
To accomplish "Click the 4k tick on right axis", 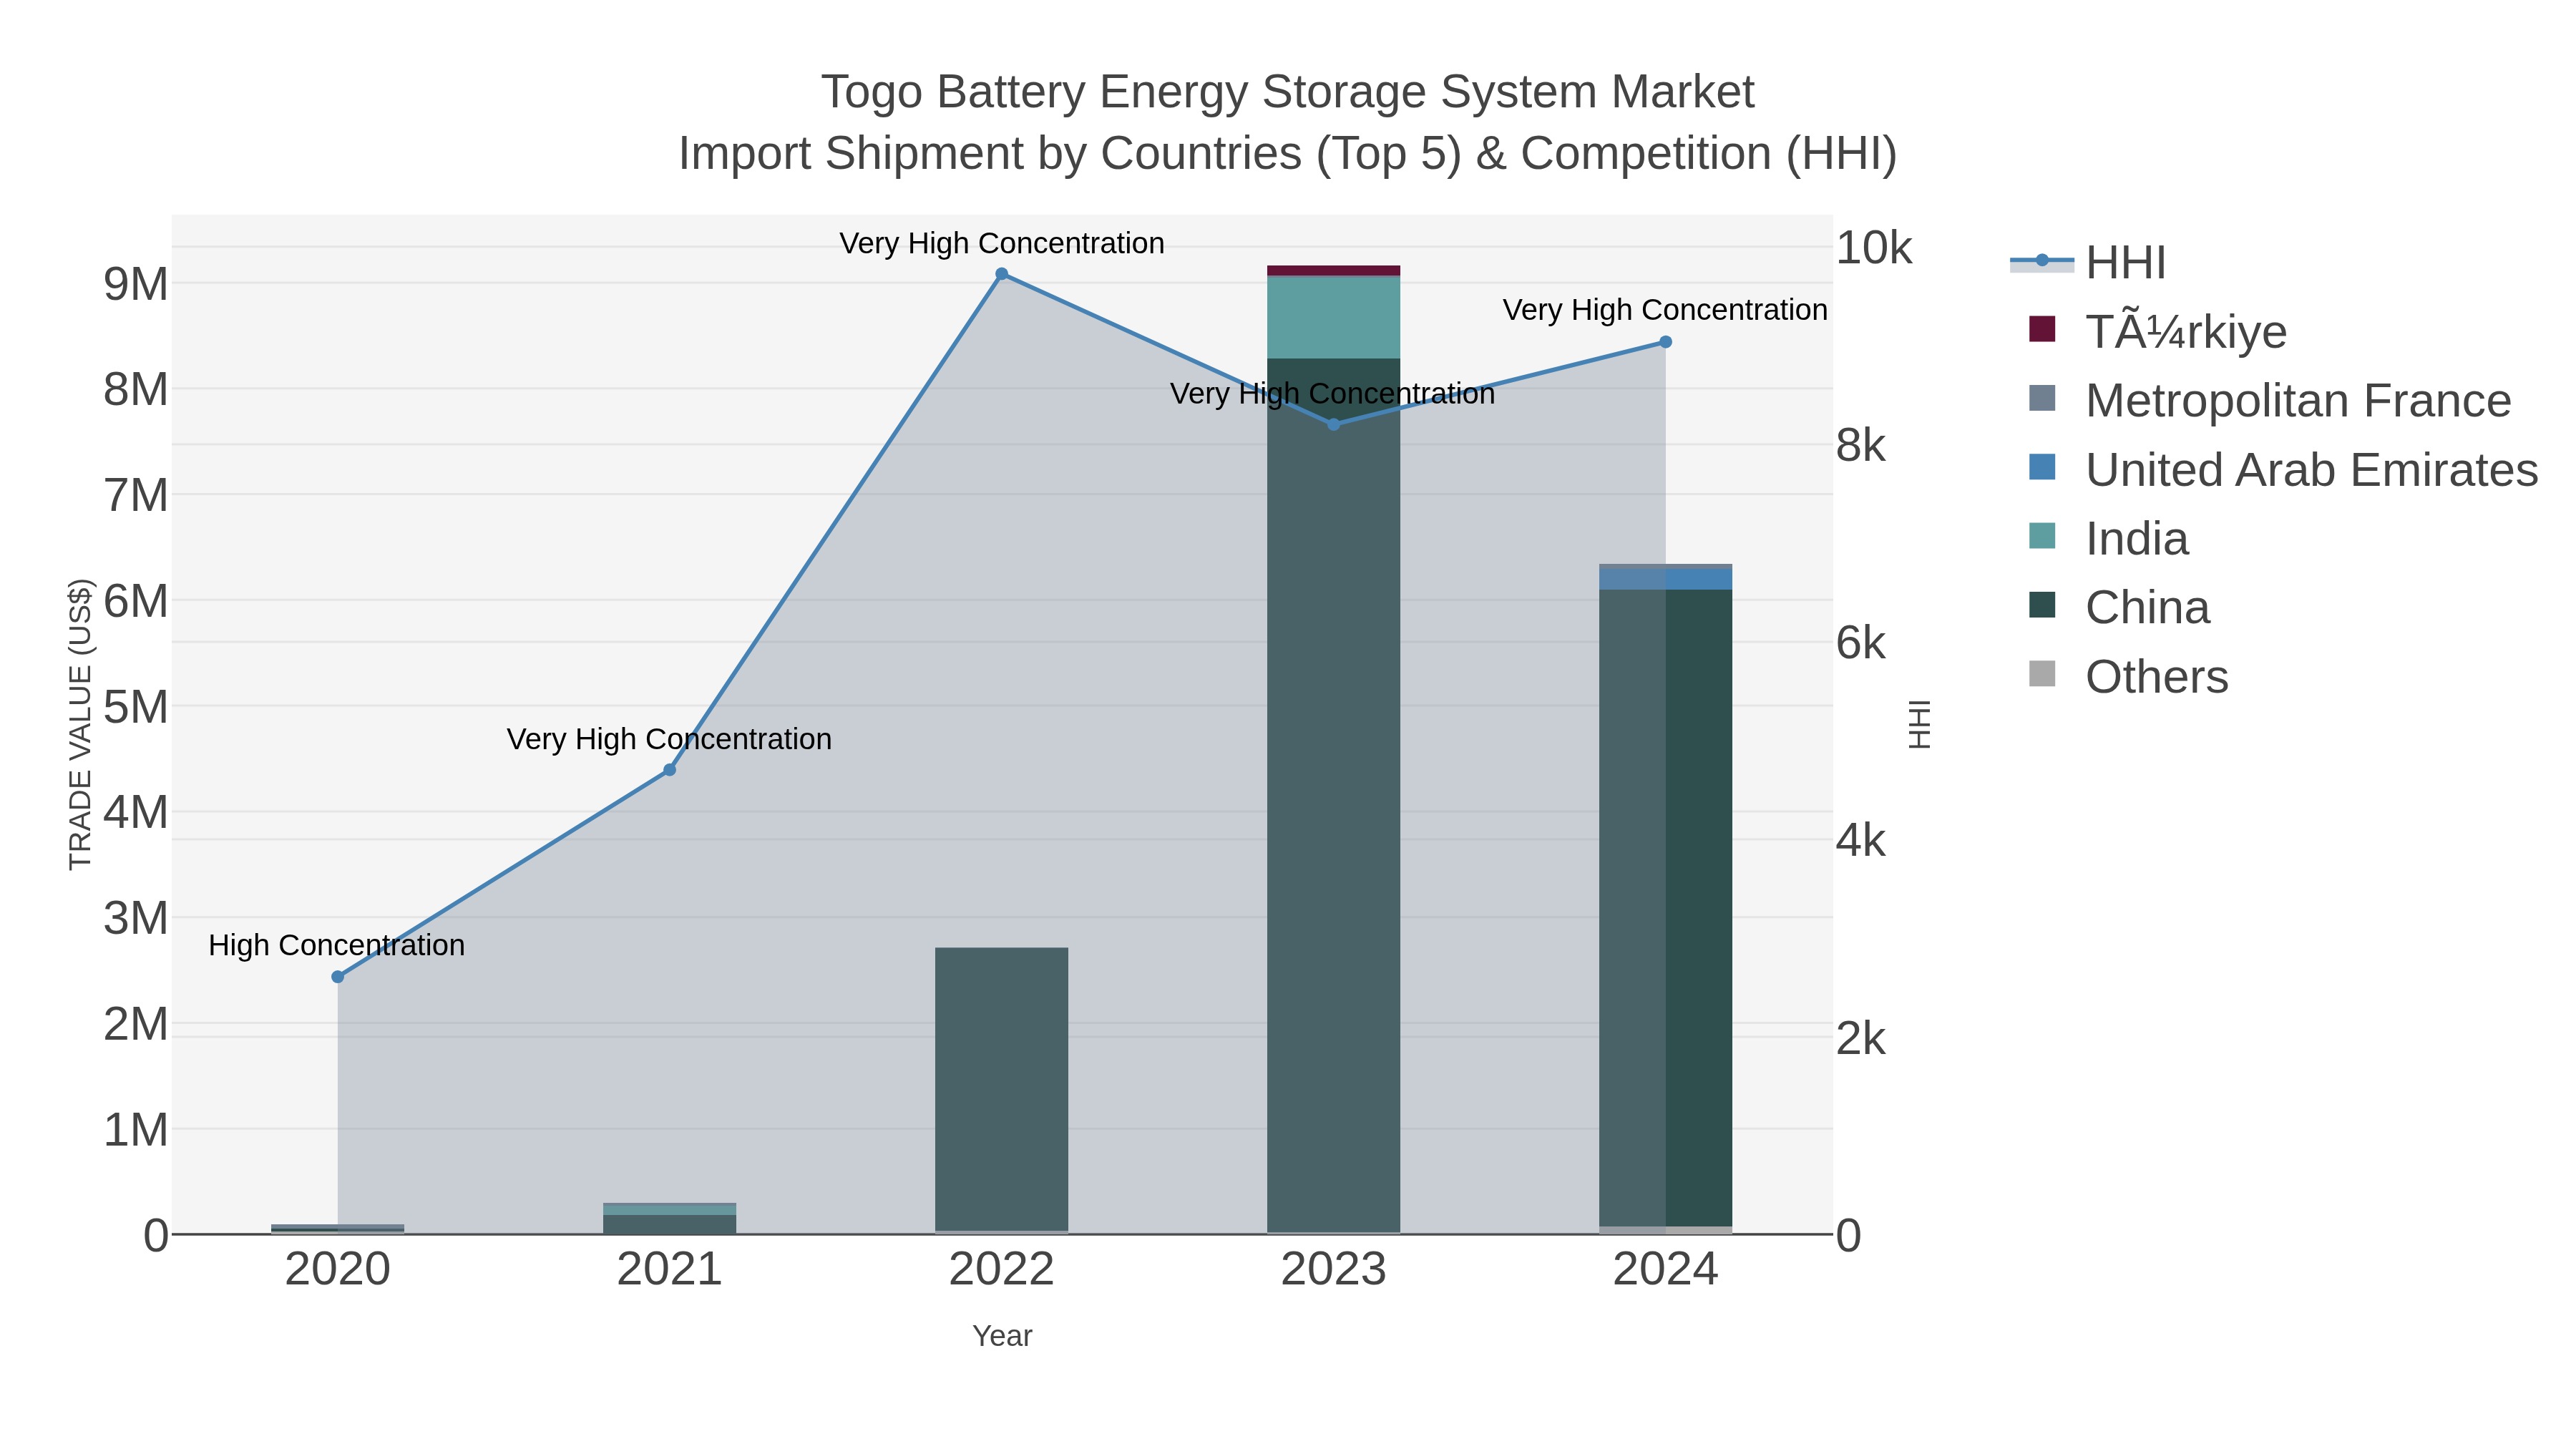I will 1861,841.
